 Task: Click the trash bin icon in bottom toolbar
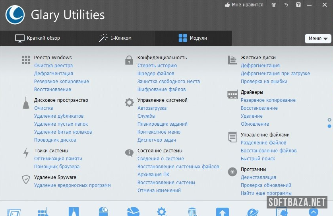pos(192,211)
